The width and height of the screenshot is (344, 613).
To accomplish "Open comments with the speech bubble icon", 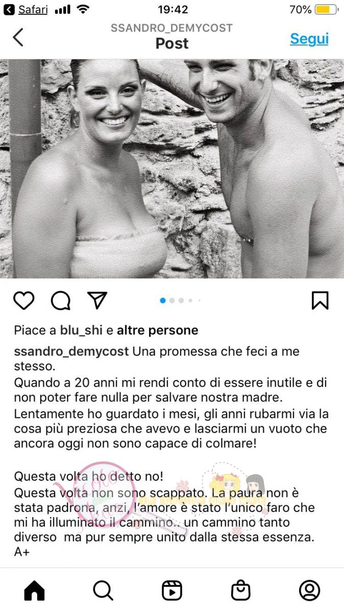I will point(61,301).
